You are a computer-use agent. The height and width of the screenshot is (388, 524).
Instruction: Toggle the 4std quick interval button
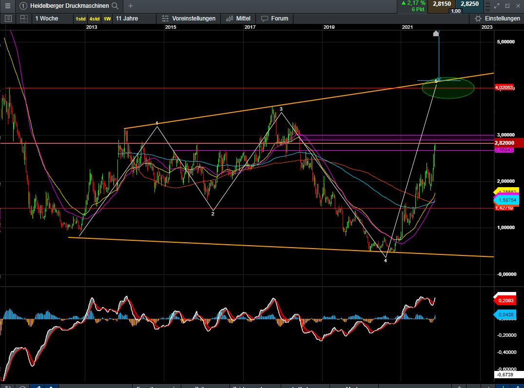[x=94, y=19]
